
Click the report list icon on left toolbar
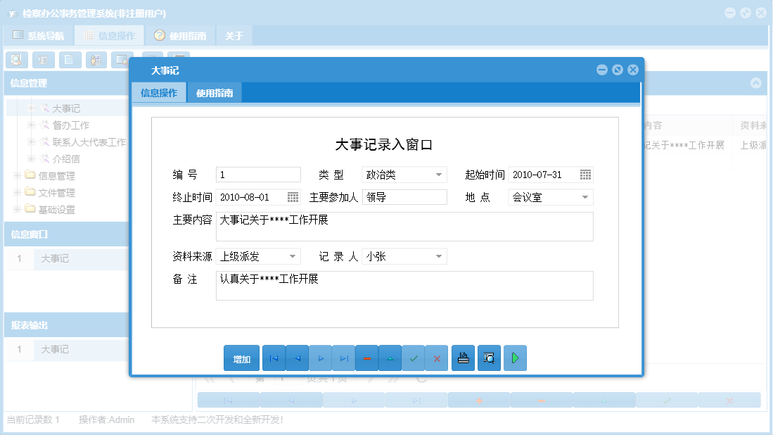point(43,60)
